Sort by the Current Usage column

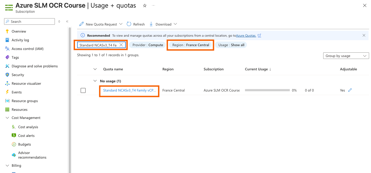[258, 69]
